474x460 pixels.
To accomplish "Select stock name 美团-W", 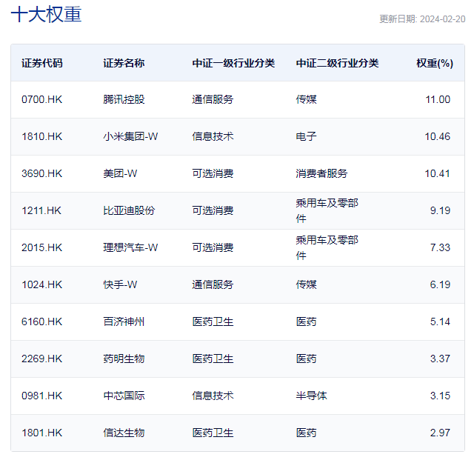I will point(120,173).
